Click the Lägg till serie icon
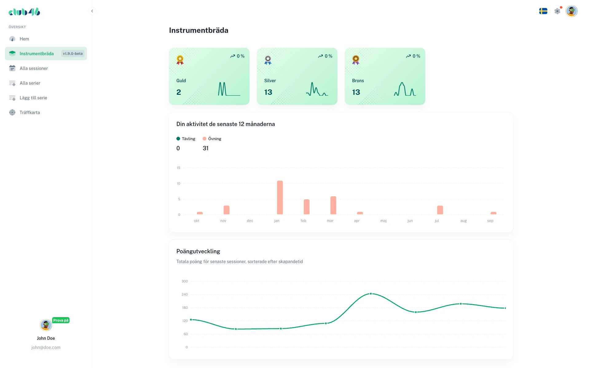This screenshot has width=590, height=368. tap(12, 98)
